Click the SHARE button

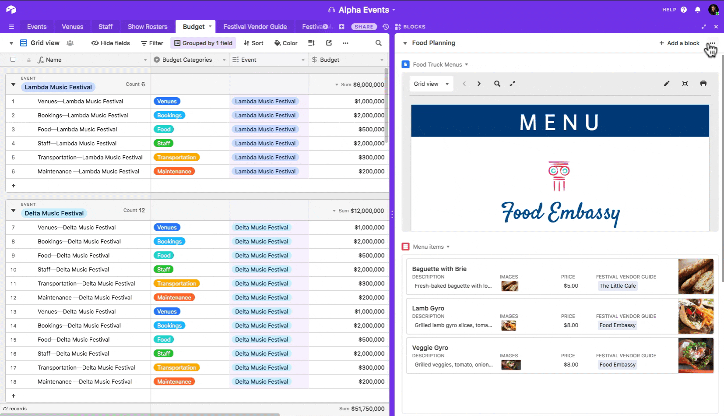tap(364, 27)
